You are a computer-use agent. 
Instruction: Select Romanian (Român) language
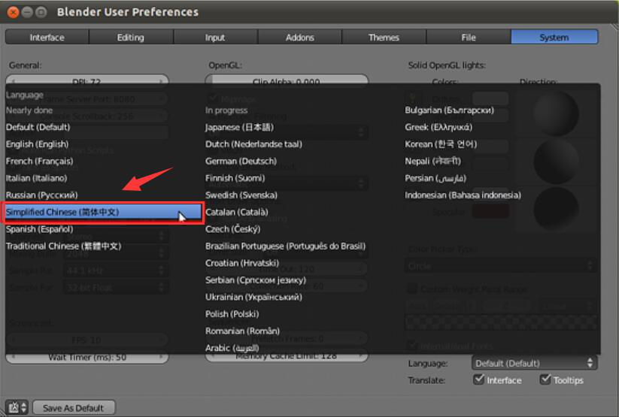tap(242, 331)
